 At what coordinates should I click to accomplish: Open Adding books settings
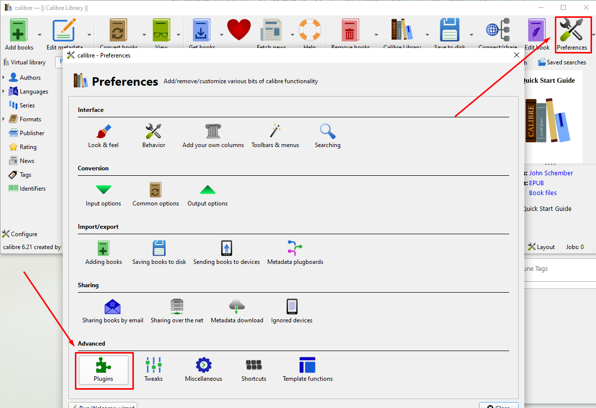click(104, 253)
